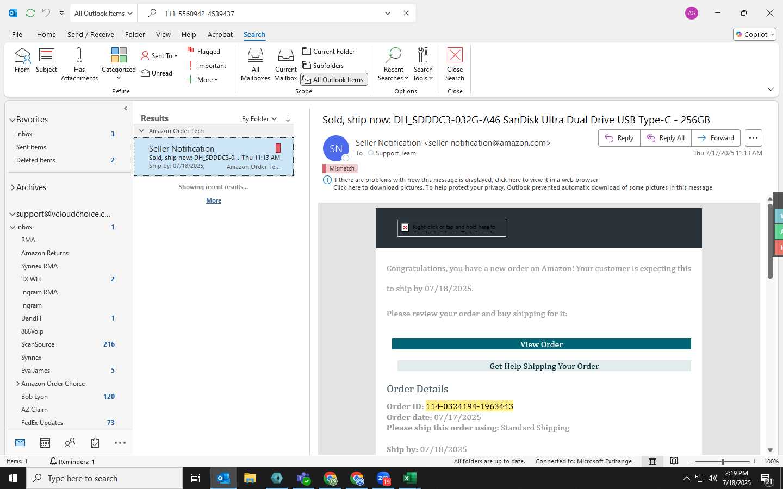Switch to Folder ribbon tab
The width and height of the screenshot is (783, 489).
click(135, 34)
